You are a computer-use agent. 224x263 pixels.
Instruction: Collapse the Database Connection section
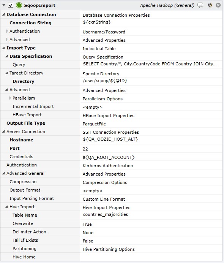pos(3,14)
